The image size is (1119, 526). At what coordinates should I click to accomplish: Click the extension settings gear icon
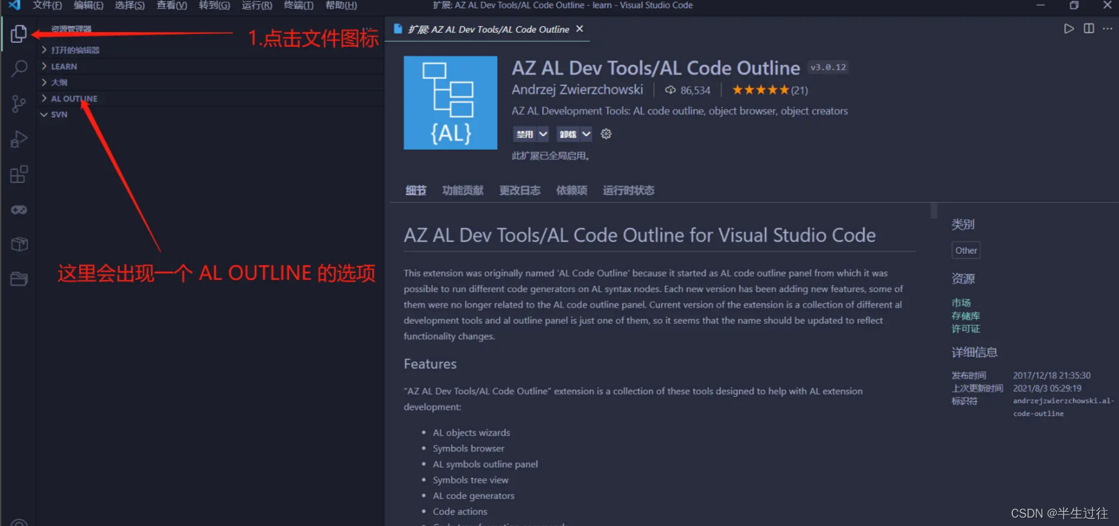[x=606, y=134]
